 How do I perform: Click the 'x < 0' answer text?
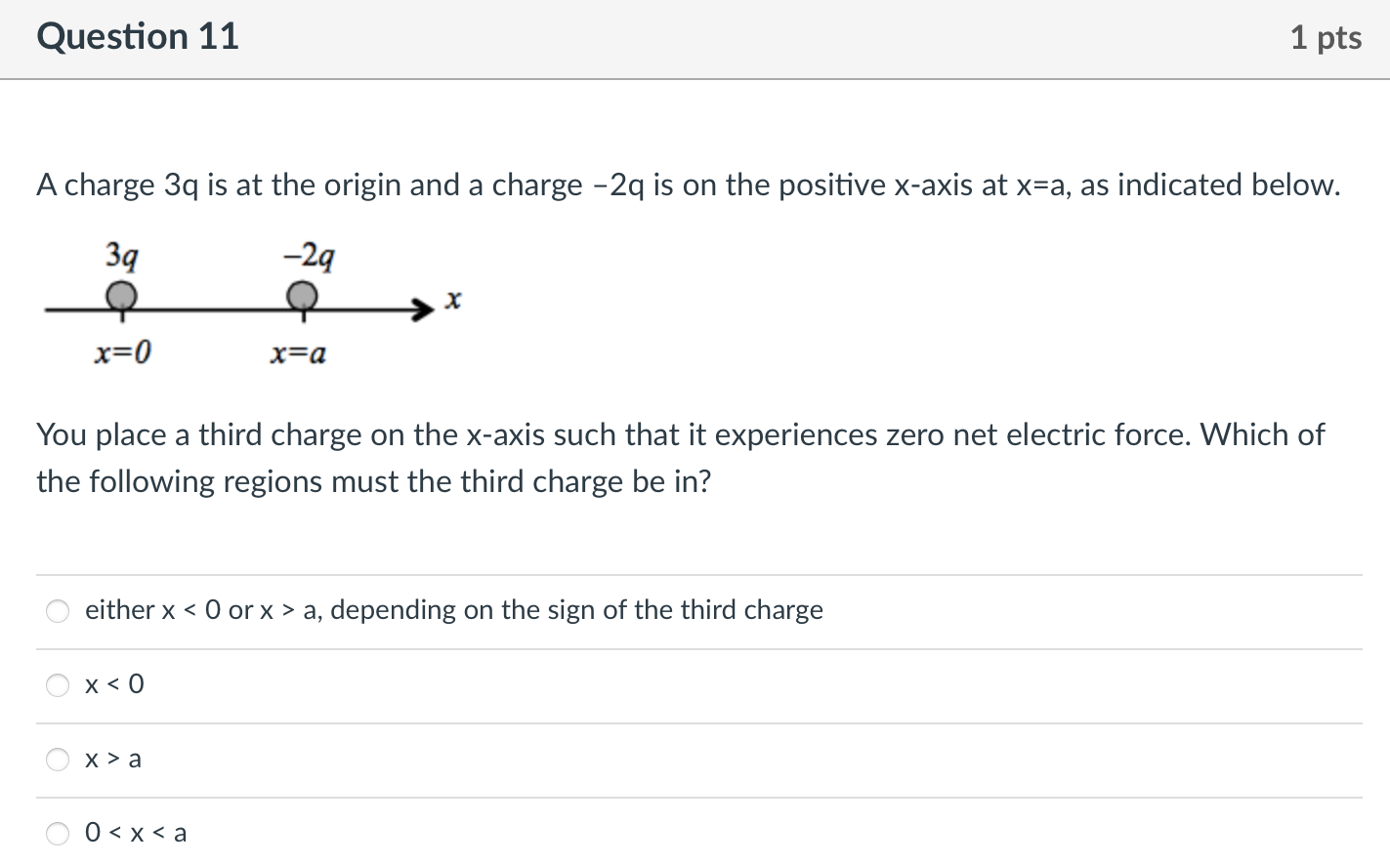click(114, 684)
